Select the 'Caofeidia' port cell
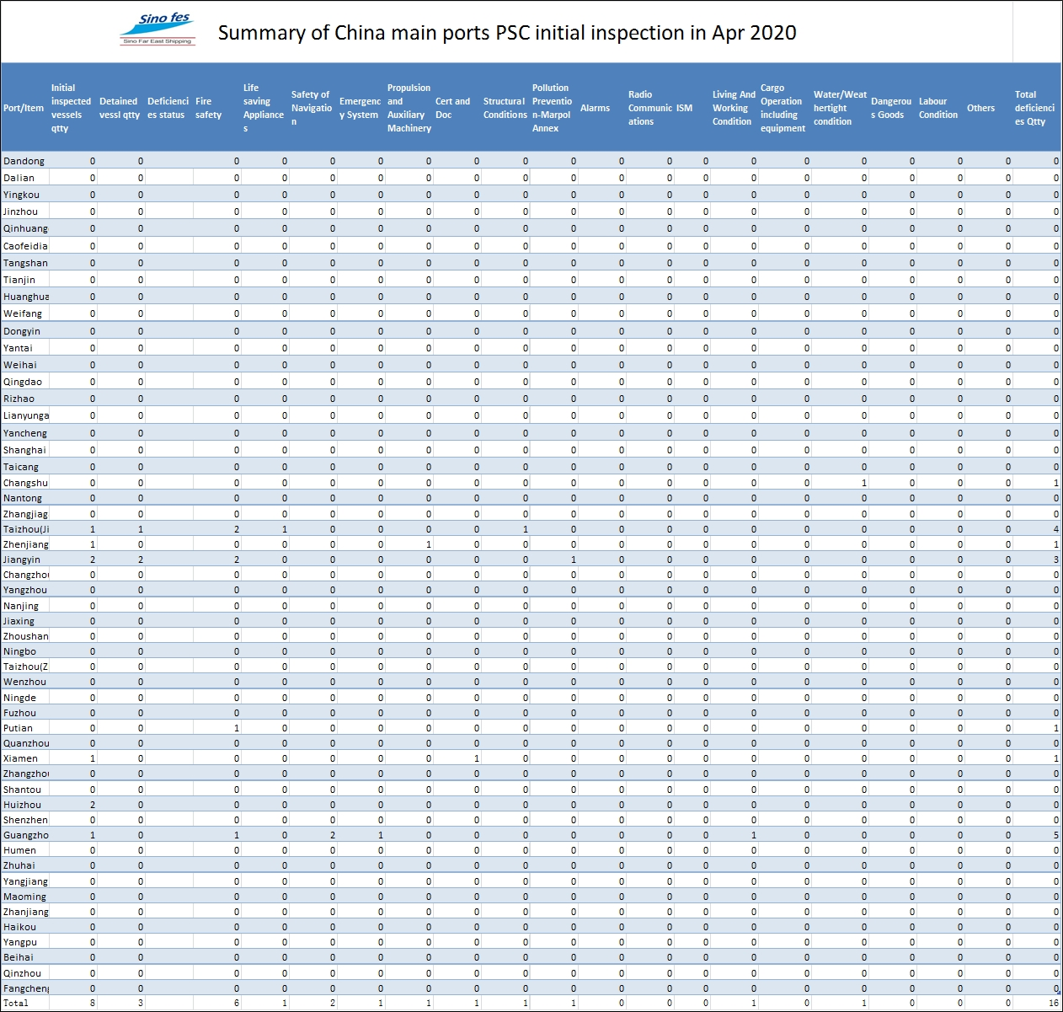This screenshot has height=1012, width=1063. [25, 246]
